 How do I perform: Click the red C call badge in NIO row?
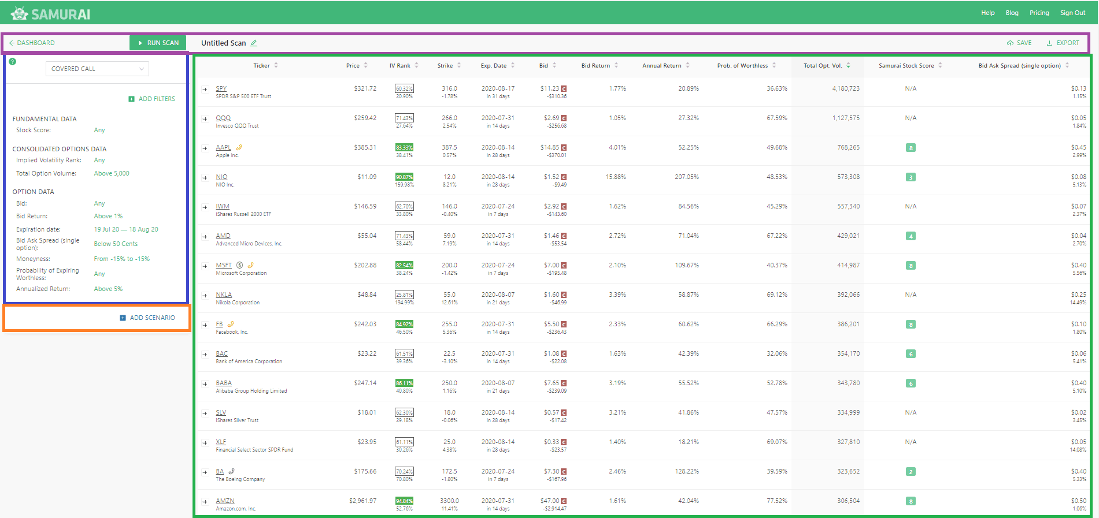point(564,177)
